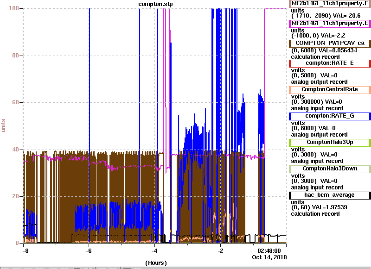
Task: Select the magenta MF2b1461_11ch1property.E legend entry
Action: pos(330,24)
